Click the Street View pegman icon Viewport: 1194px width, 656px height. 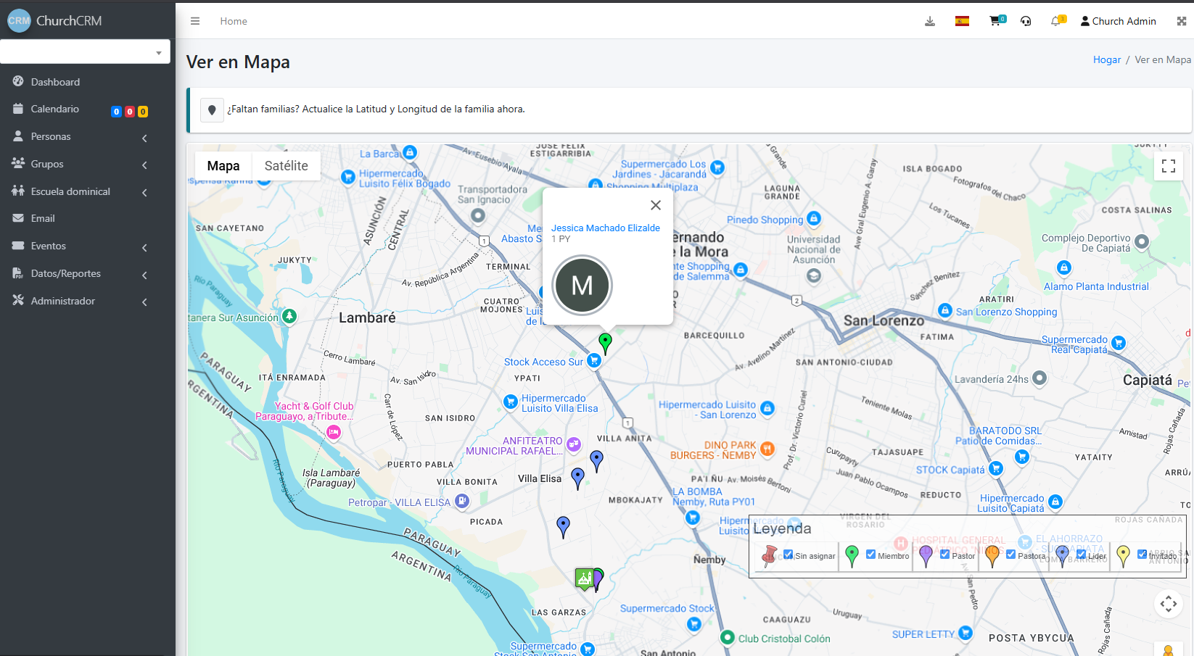[1168, 650]
